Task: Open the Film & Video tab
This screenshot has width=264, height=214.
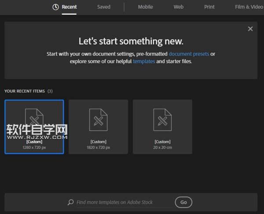Action: (249, 7)
